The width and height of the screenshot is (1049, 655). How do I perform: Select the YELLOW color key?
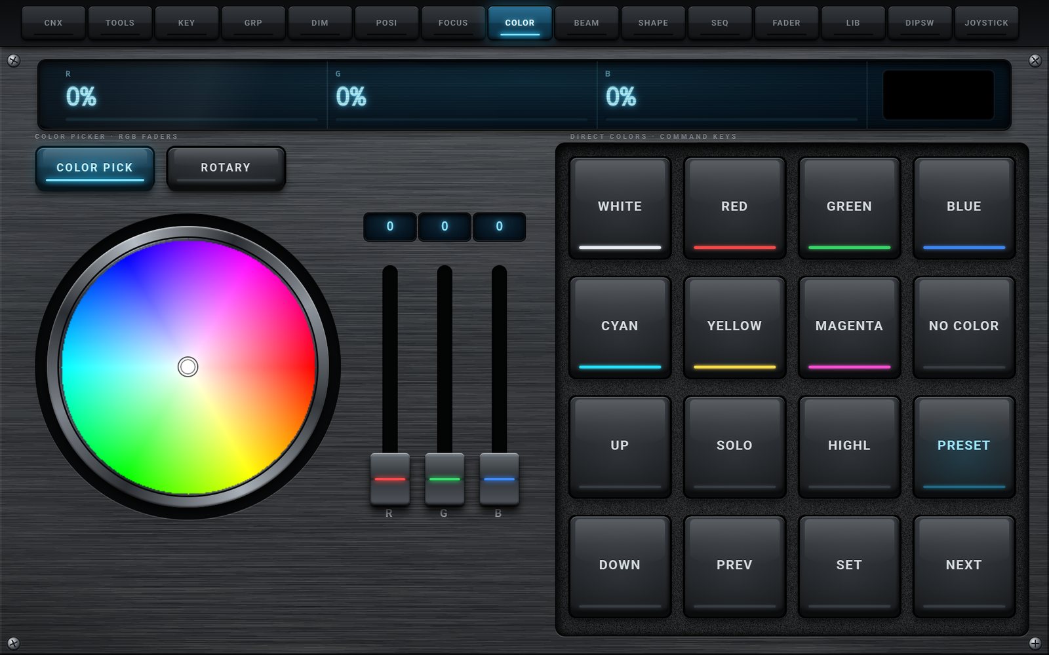point(734,327)
